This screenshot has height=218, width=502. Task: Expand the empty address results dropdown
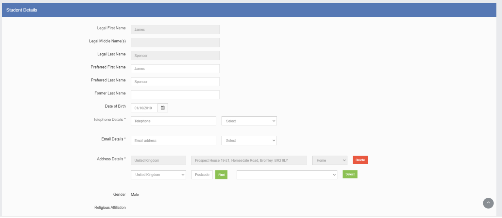coord(287,175)
